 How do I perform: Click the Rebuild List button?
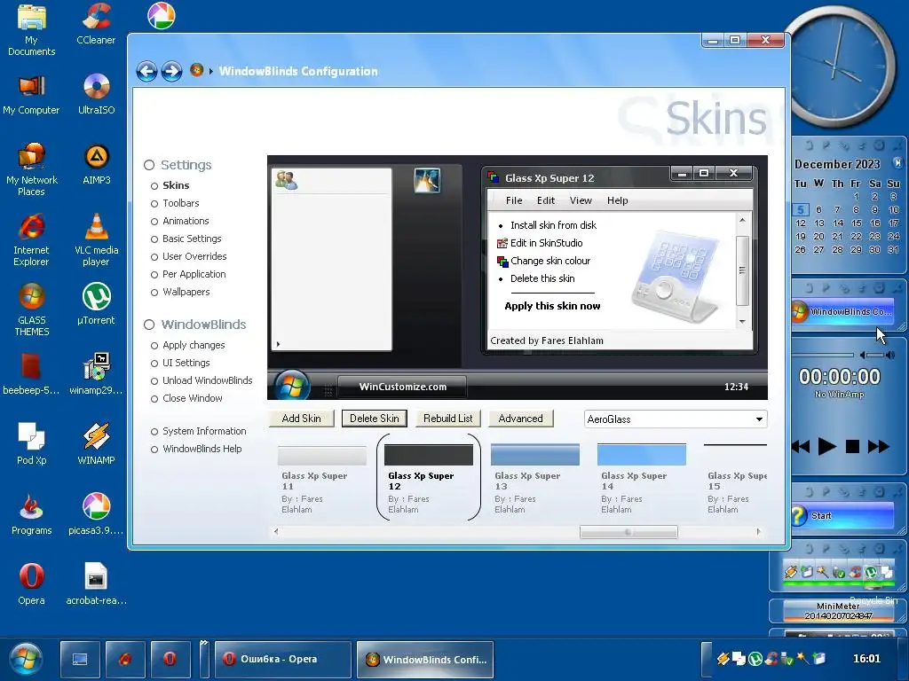pos(447,419)
